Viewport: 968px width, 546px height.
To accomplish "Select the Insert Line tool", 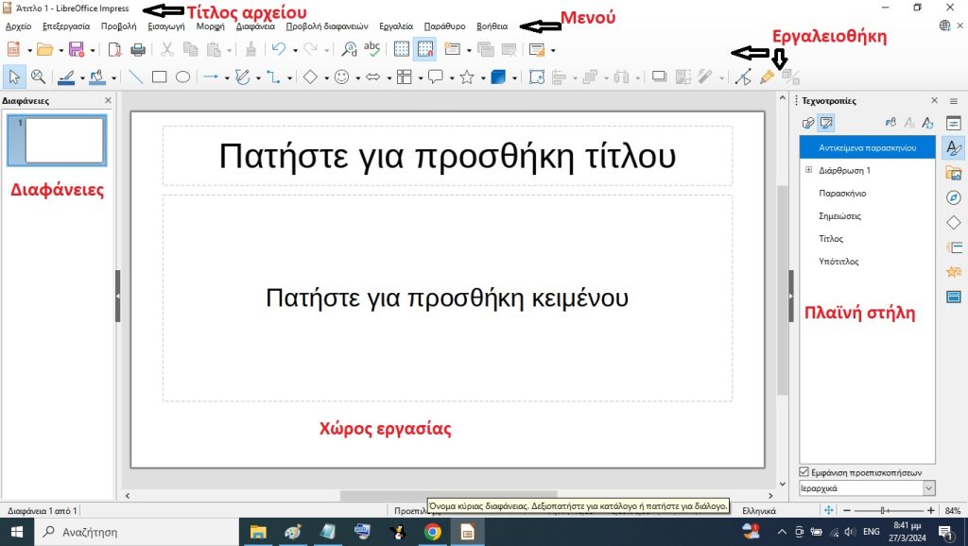I will tap(136, 77).
